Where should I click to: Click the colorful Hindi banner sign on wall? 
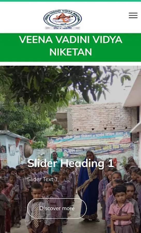pos(90,144)
